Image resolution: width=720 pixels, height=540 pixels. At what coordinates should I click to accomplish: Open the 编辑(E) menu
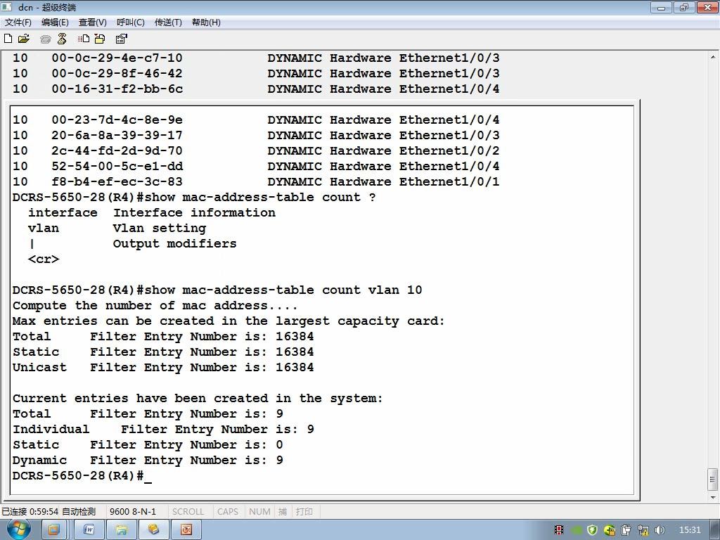tap(55, 22)
